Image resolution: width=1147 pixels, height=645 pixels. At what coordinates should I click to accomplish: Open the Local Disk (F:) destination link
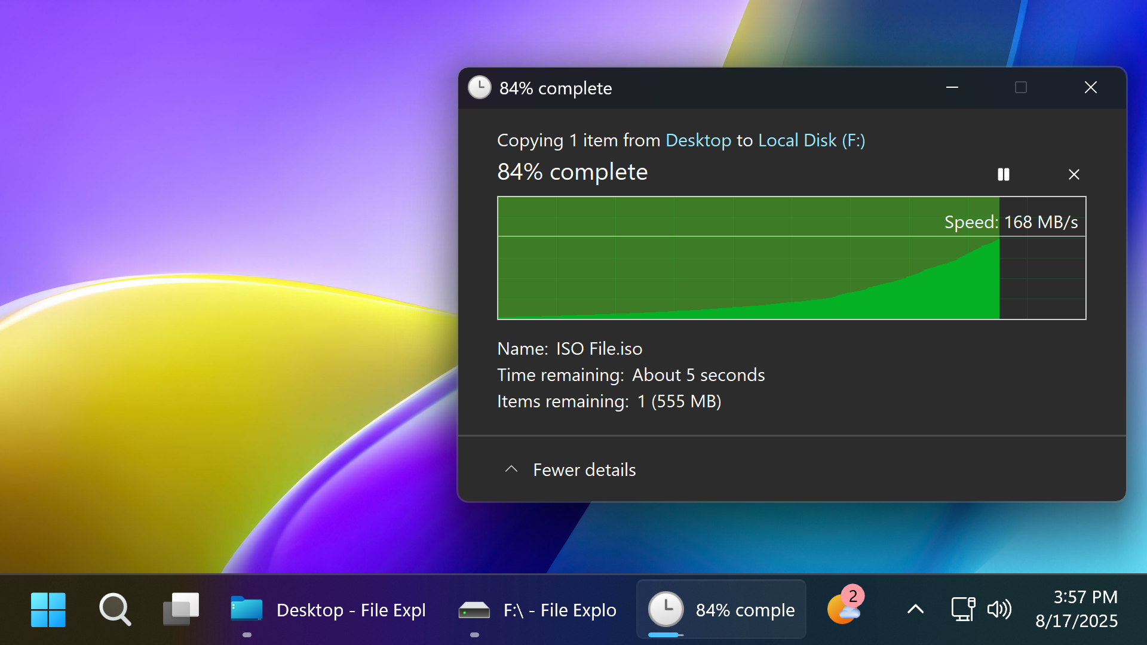tap(811, 140)
